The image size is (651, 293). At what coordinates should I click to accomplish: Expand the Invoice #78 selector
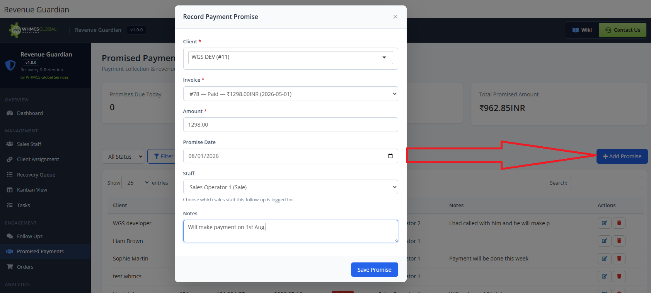290,94
